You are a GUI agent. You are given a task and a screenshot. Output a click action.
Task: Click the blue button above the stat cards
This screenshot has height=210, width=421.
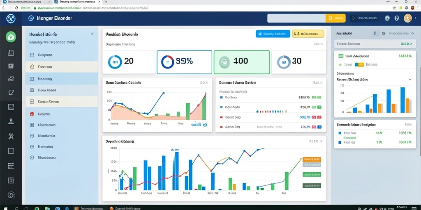click(273, 34)
